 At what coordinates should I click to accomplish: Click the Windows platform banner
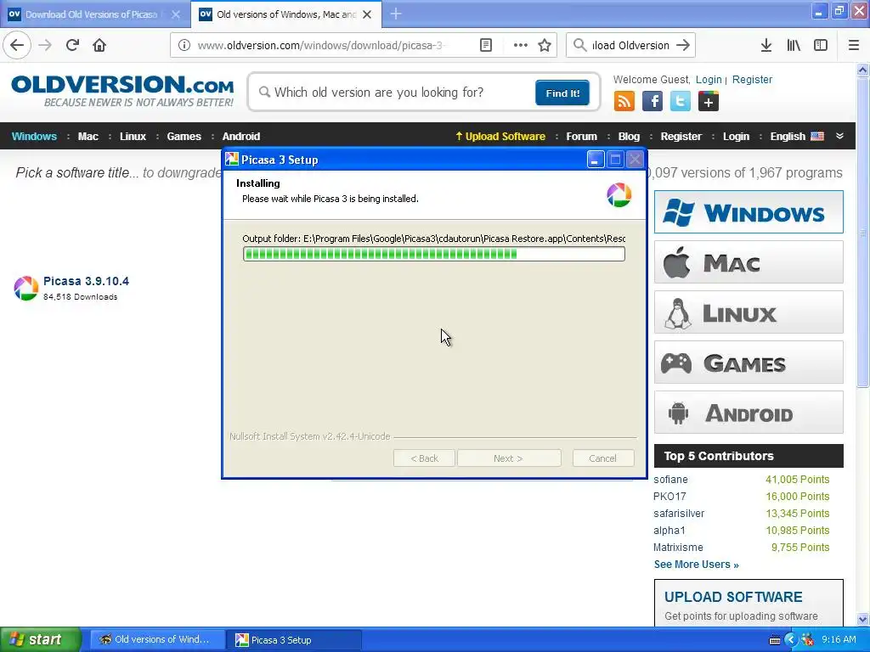749,211
